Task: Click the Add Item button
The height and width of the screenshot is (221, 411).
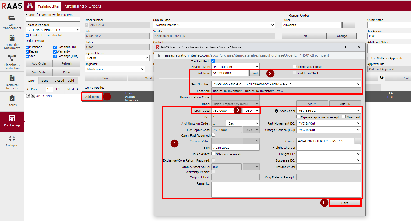Action: (92, 97)
